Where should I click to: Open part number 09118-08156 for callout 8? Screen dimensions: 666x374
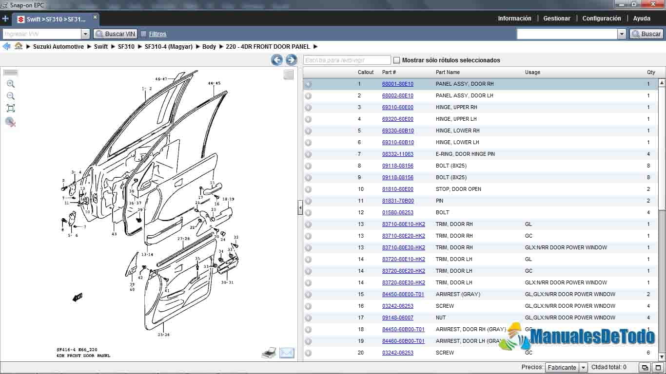(x=397, y=166)
